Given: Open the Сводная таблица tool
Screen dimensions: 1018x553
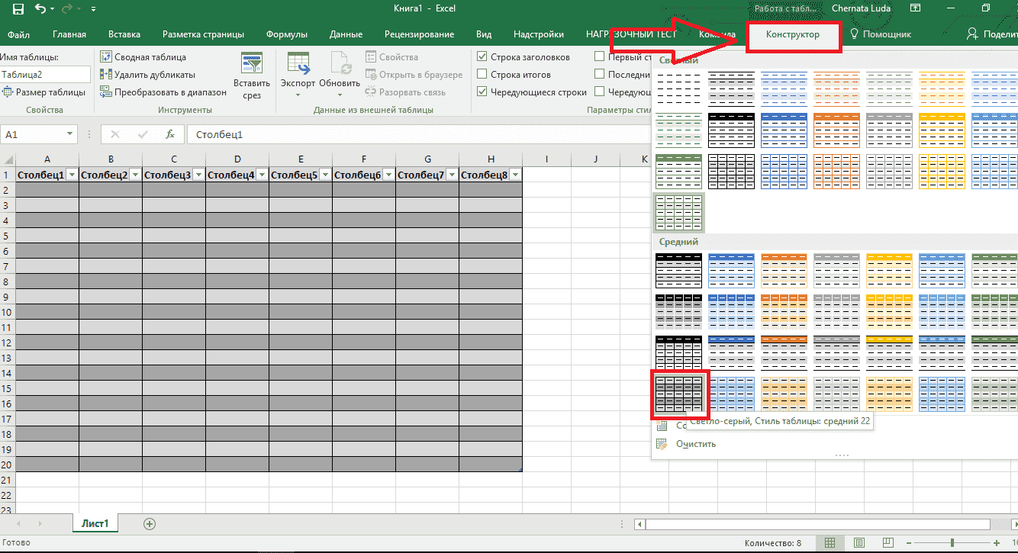Looking at the screenshot, I should point(150,56).
